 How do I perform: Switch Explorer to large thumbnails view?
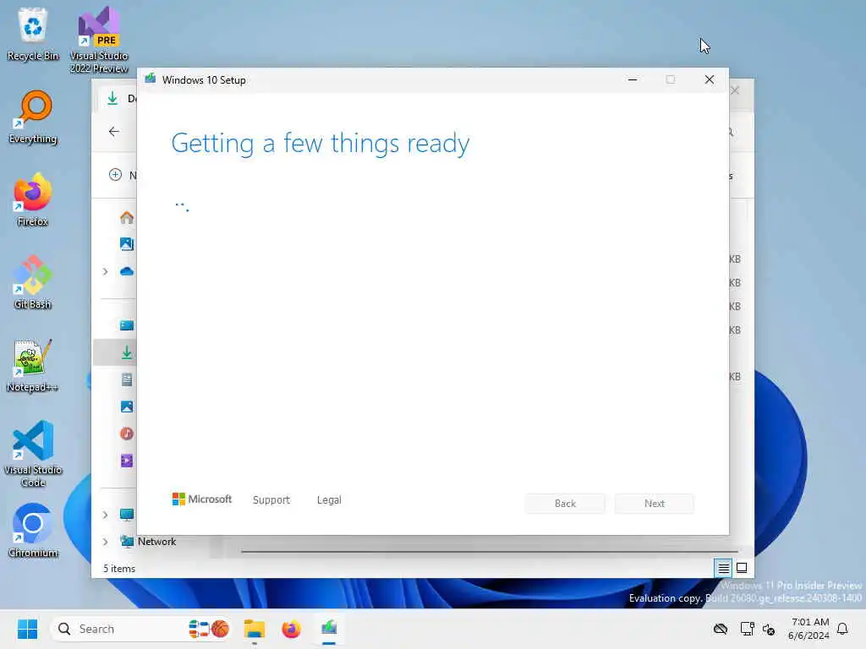[742, 568]
